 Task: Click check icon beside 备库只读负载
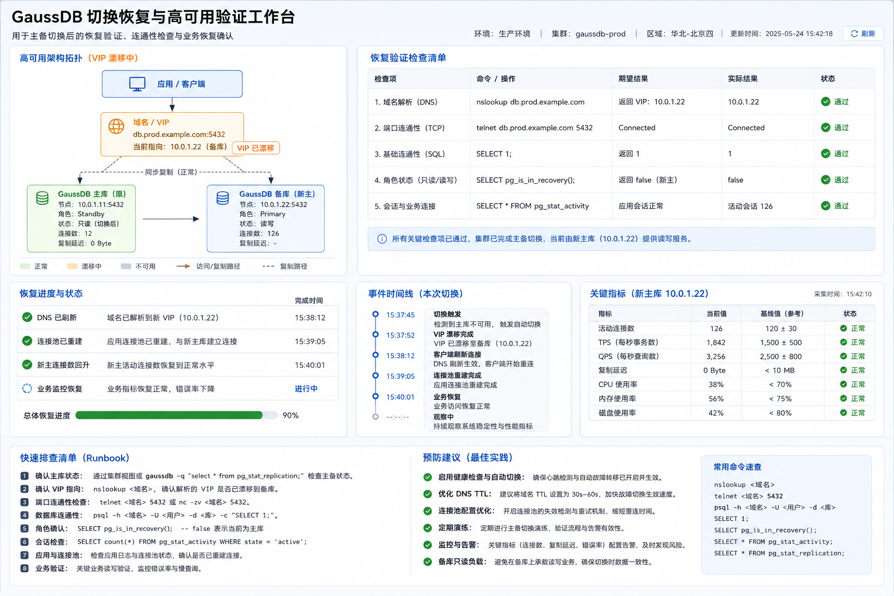(428, 562)
